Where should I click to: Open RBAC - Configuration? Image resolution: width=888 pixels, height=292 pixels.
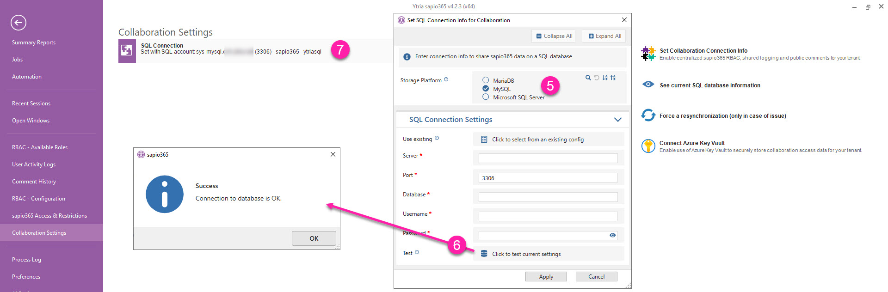point(38,199)
